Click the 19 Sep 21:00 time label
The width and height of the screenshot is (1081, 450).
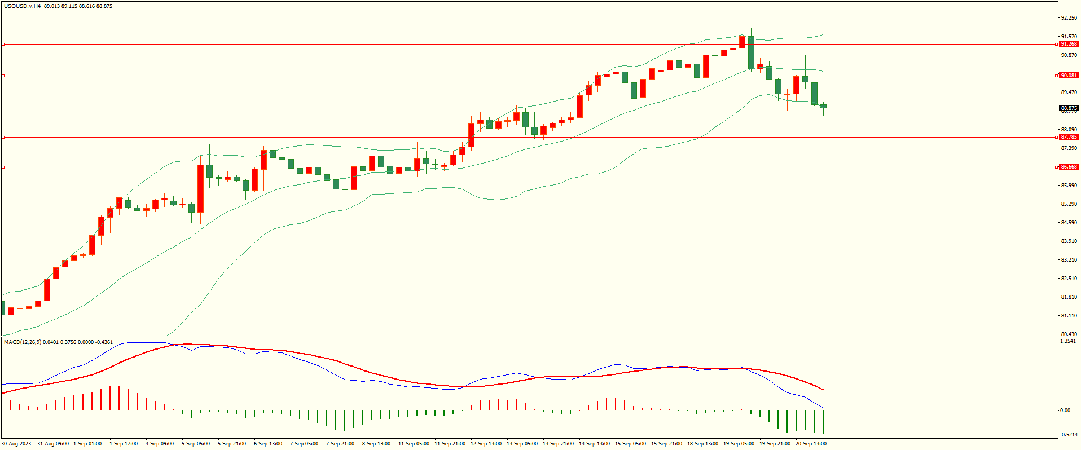click(x=775, y=444)
